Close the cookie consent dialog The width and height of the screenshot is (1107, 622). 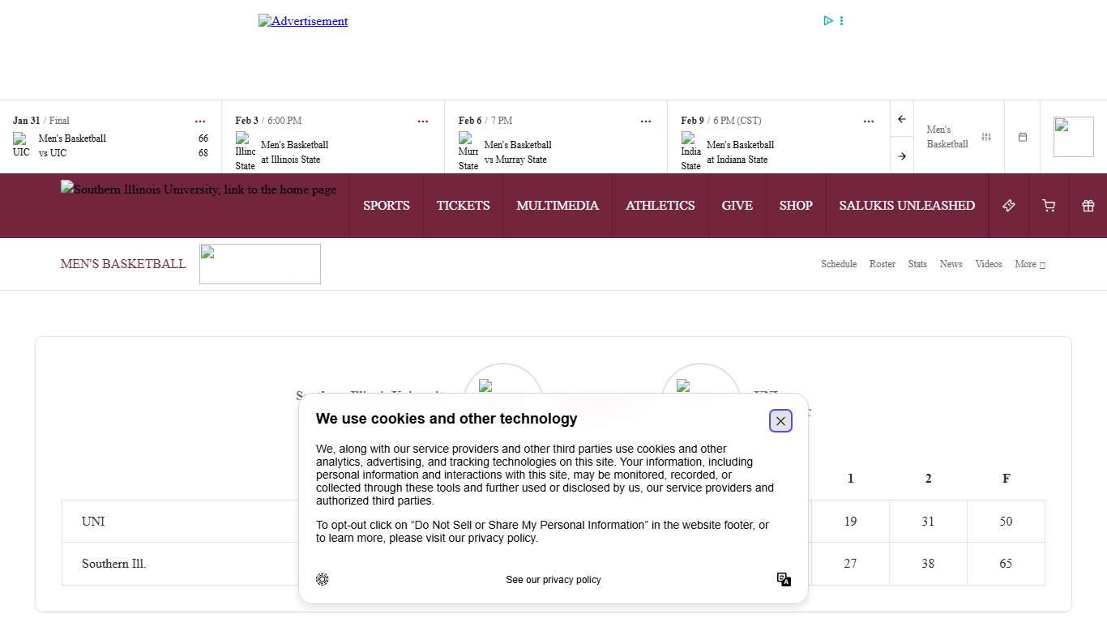tap(780, 421)
